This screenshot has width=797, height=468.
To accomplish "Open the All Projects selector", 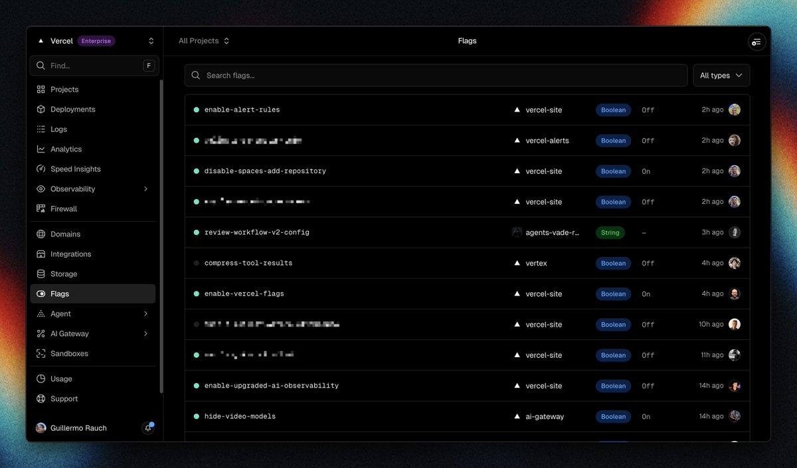I will 204,41.
